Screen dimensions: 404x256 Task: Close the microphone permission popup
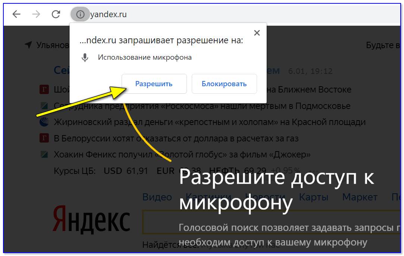[x=257, y=33]
